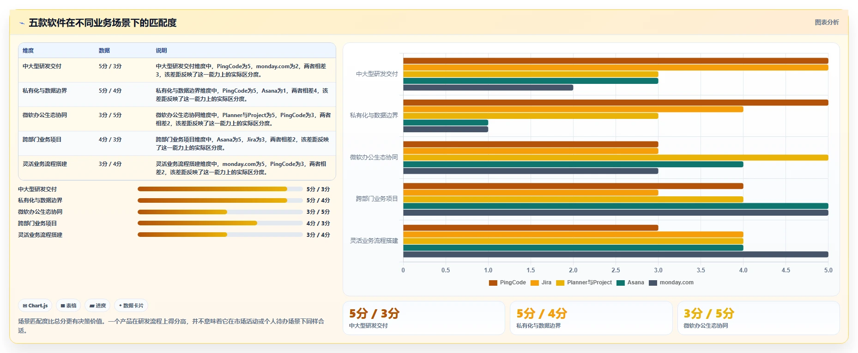Toggle the Planner与Project legend entry
The height and width of the screenshot is (353, 858).
click(x=584, y=282)
